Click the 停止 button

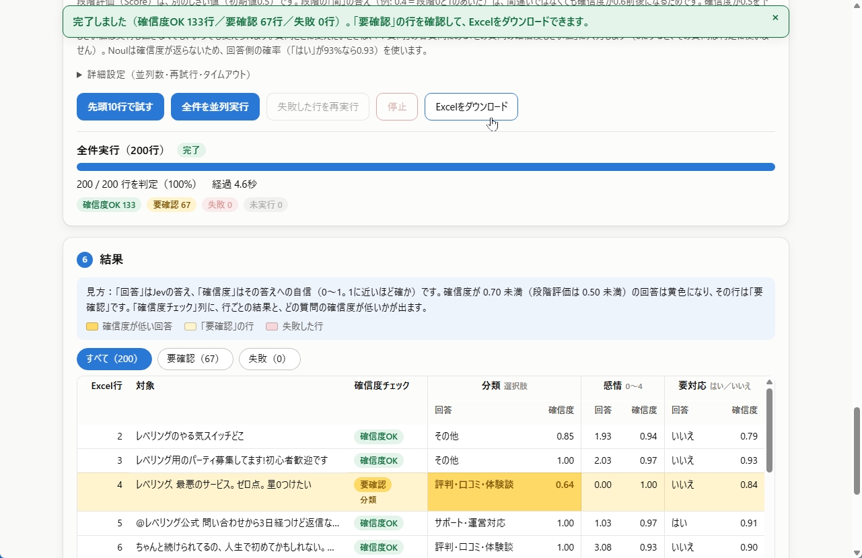(397, 107)
